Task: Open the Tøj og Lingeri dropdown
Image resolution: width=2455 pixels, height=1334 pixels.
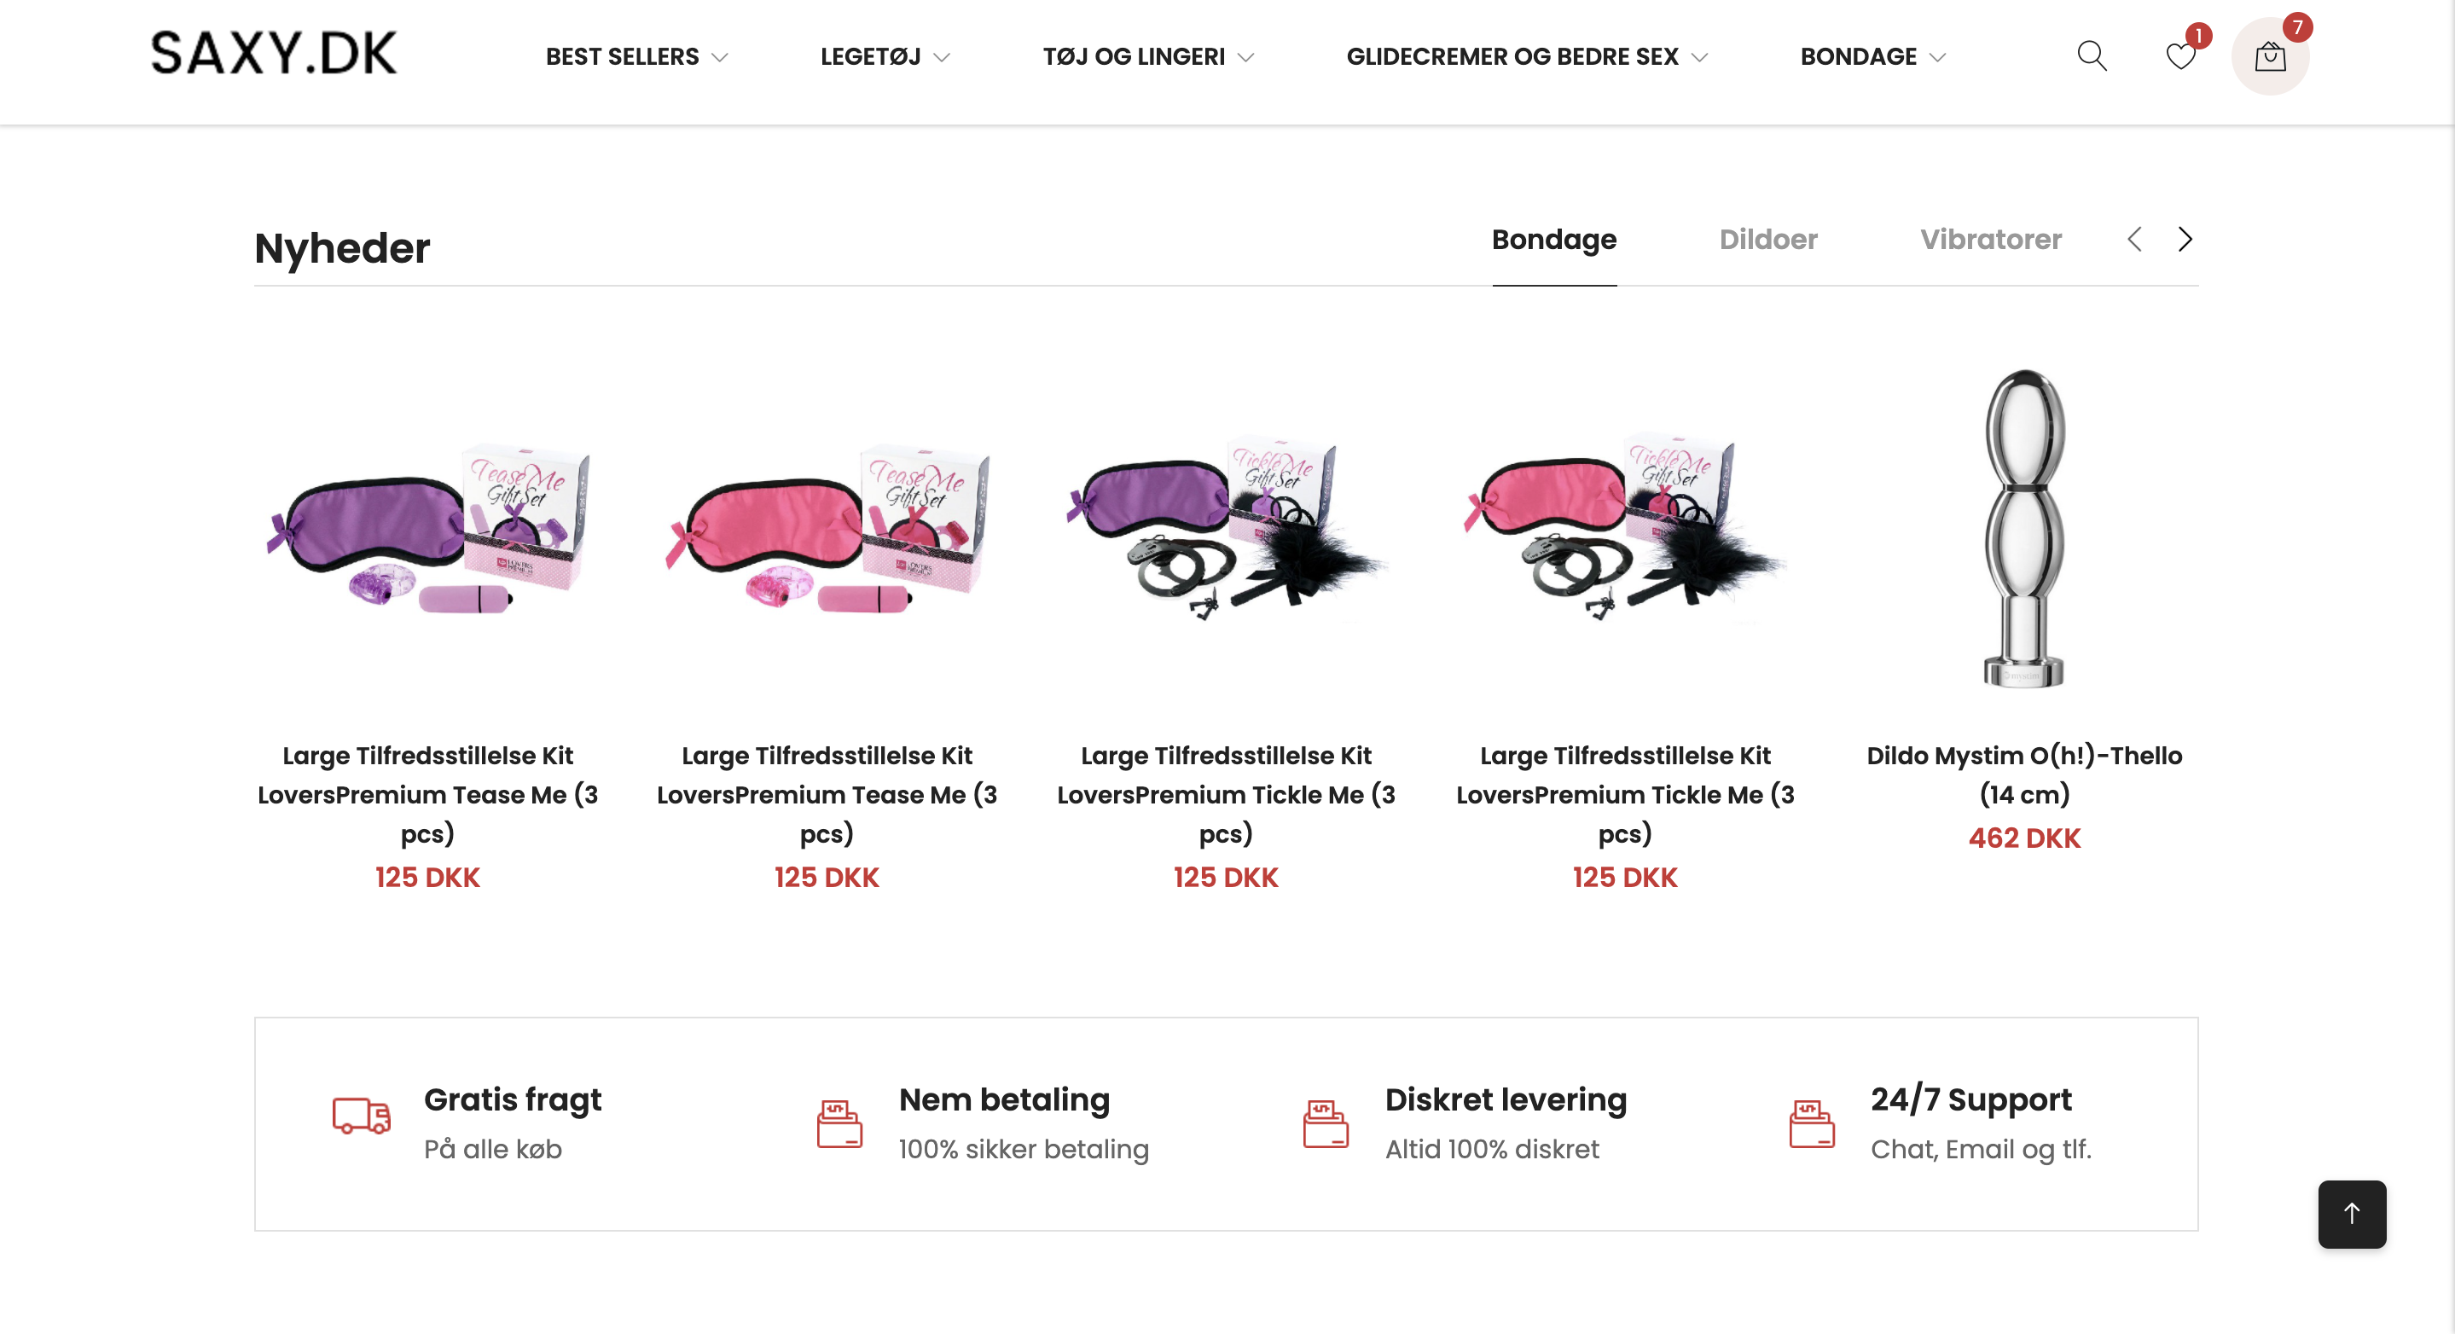Action: pyautogui.click(x=1147, y=57)
